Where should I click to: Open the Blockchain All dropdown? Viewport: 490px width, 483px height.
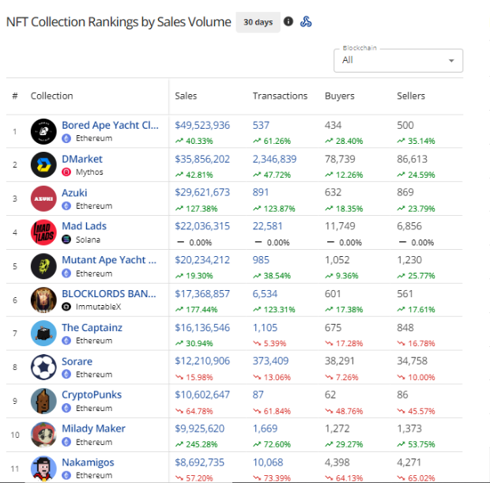pos(398,60)
